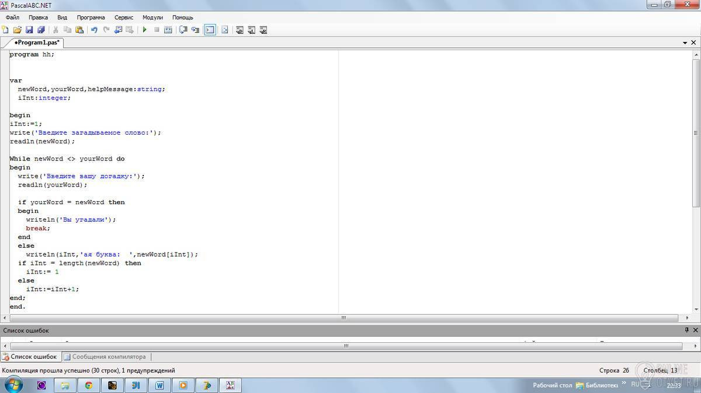Undo the last edit
Image resolution: width=701 pixels, height=393 pixels.
pyautogui.click(x=94, y=30)
